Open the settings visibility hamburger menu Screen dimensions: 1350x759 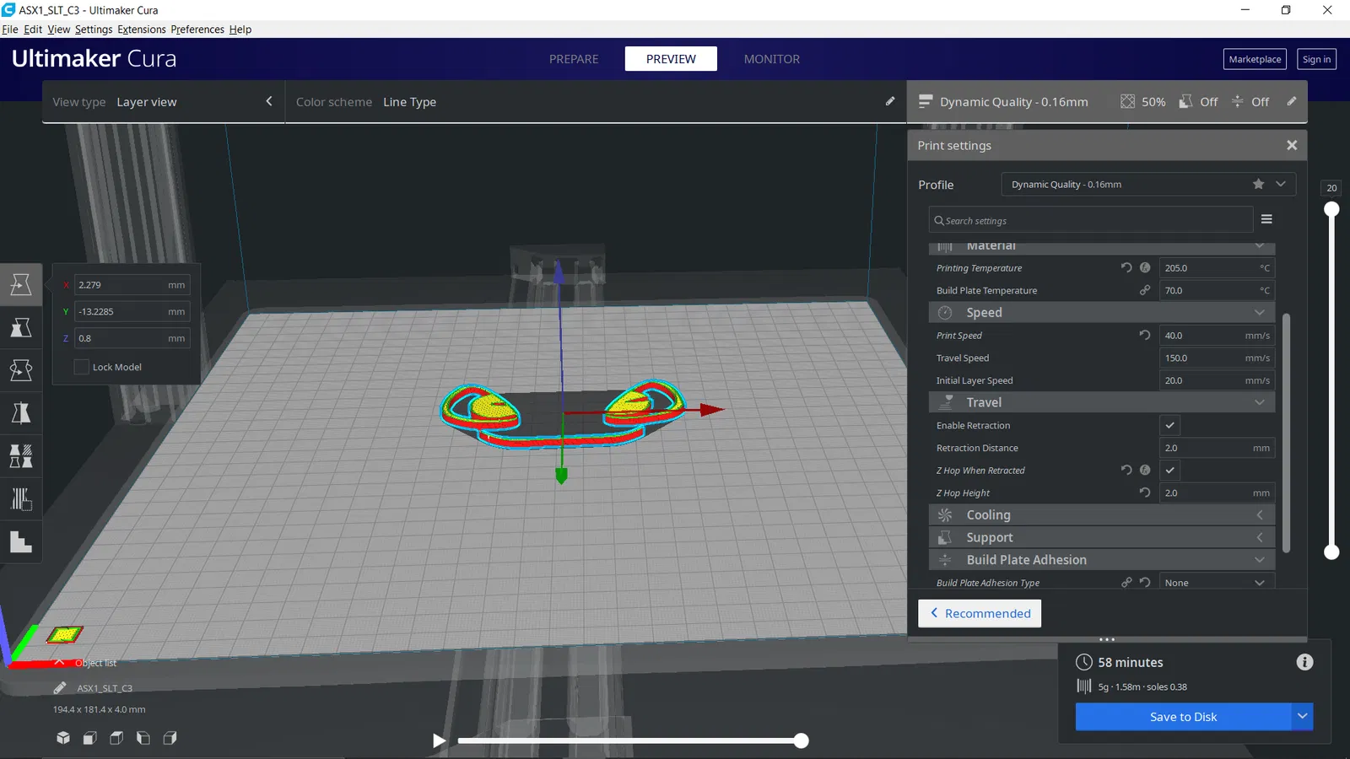1266,219
